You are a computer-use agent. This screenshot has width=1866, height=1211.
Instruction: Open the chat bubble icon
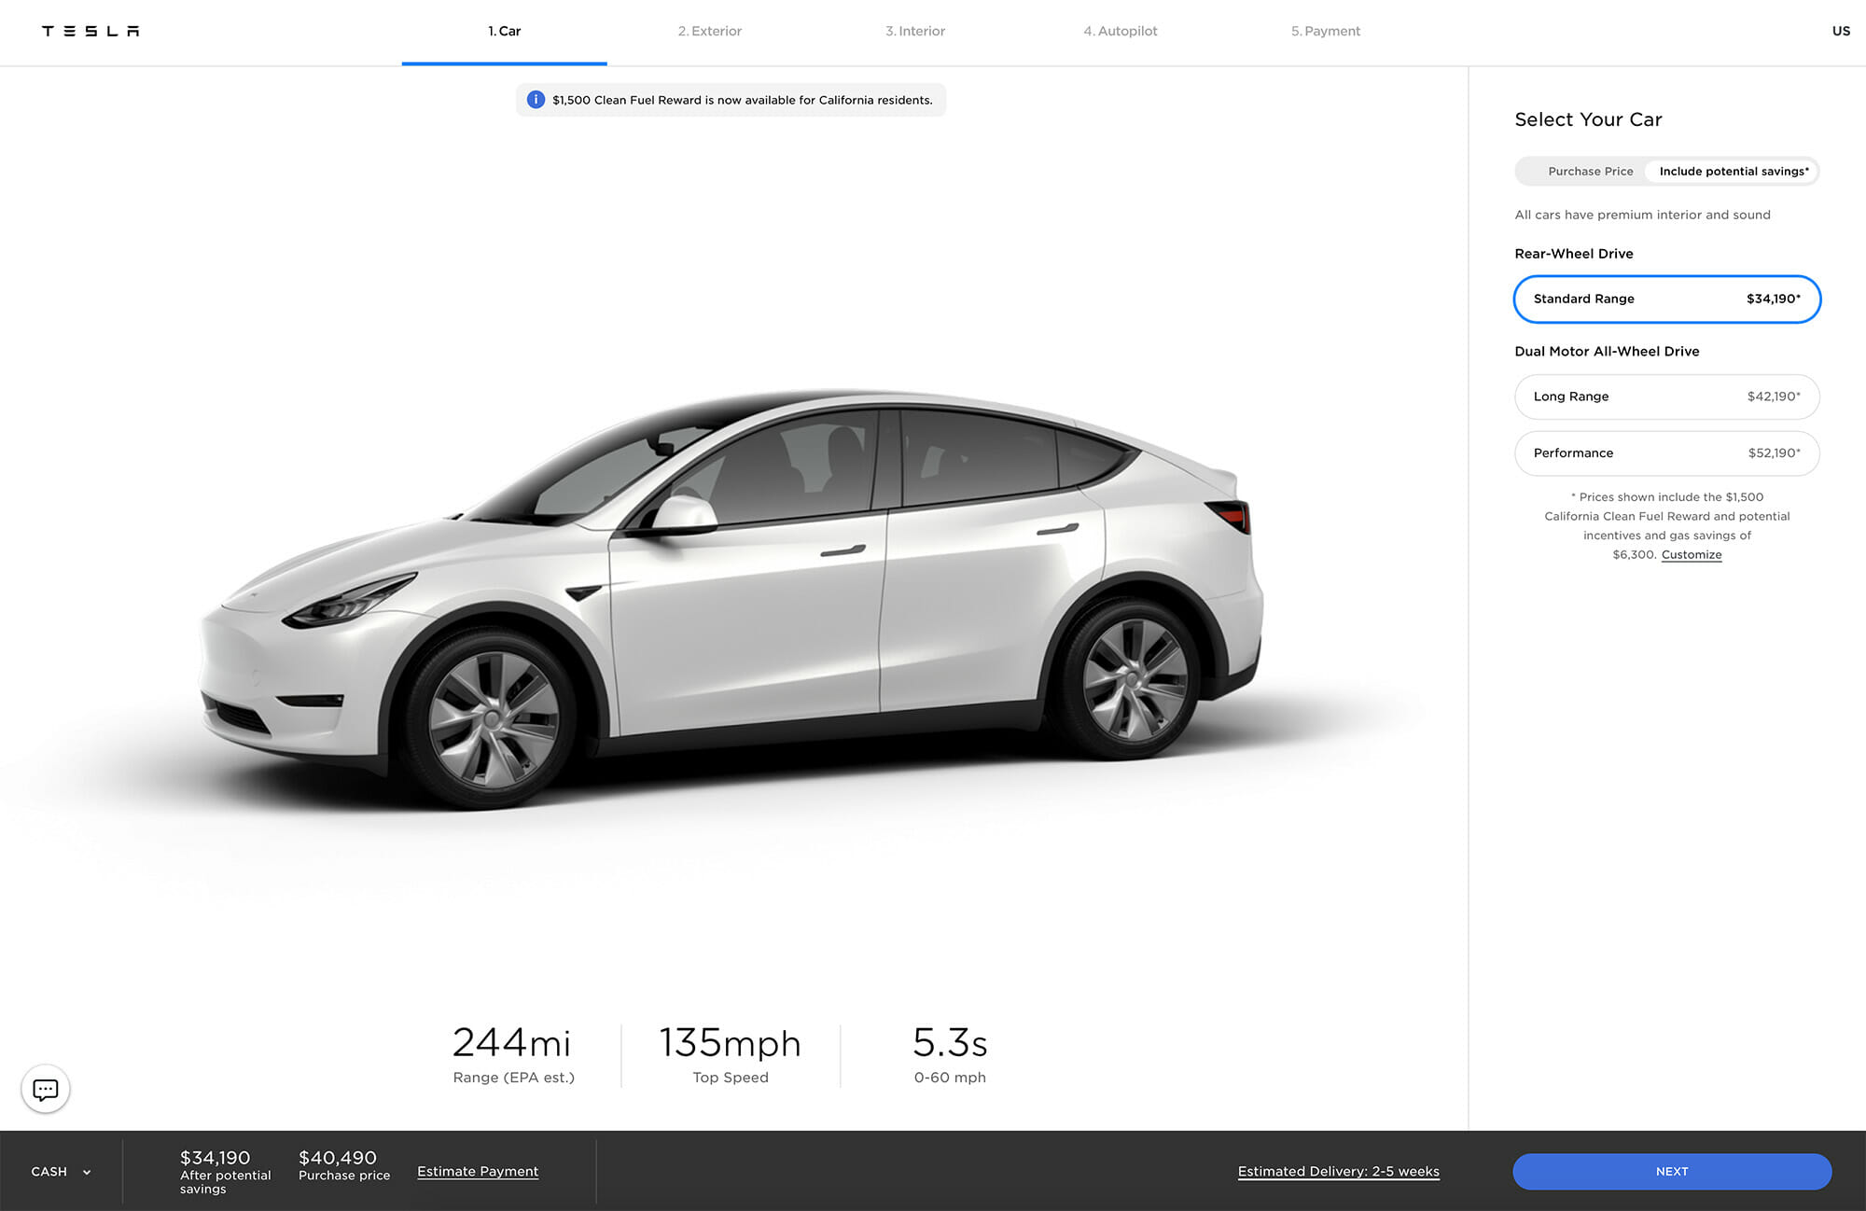(x=46, y=1089)
